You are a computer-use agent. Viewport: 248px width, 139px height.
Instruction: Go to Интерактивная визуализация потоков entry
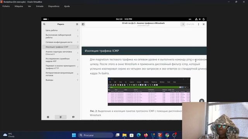tap(61, 74)
